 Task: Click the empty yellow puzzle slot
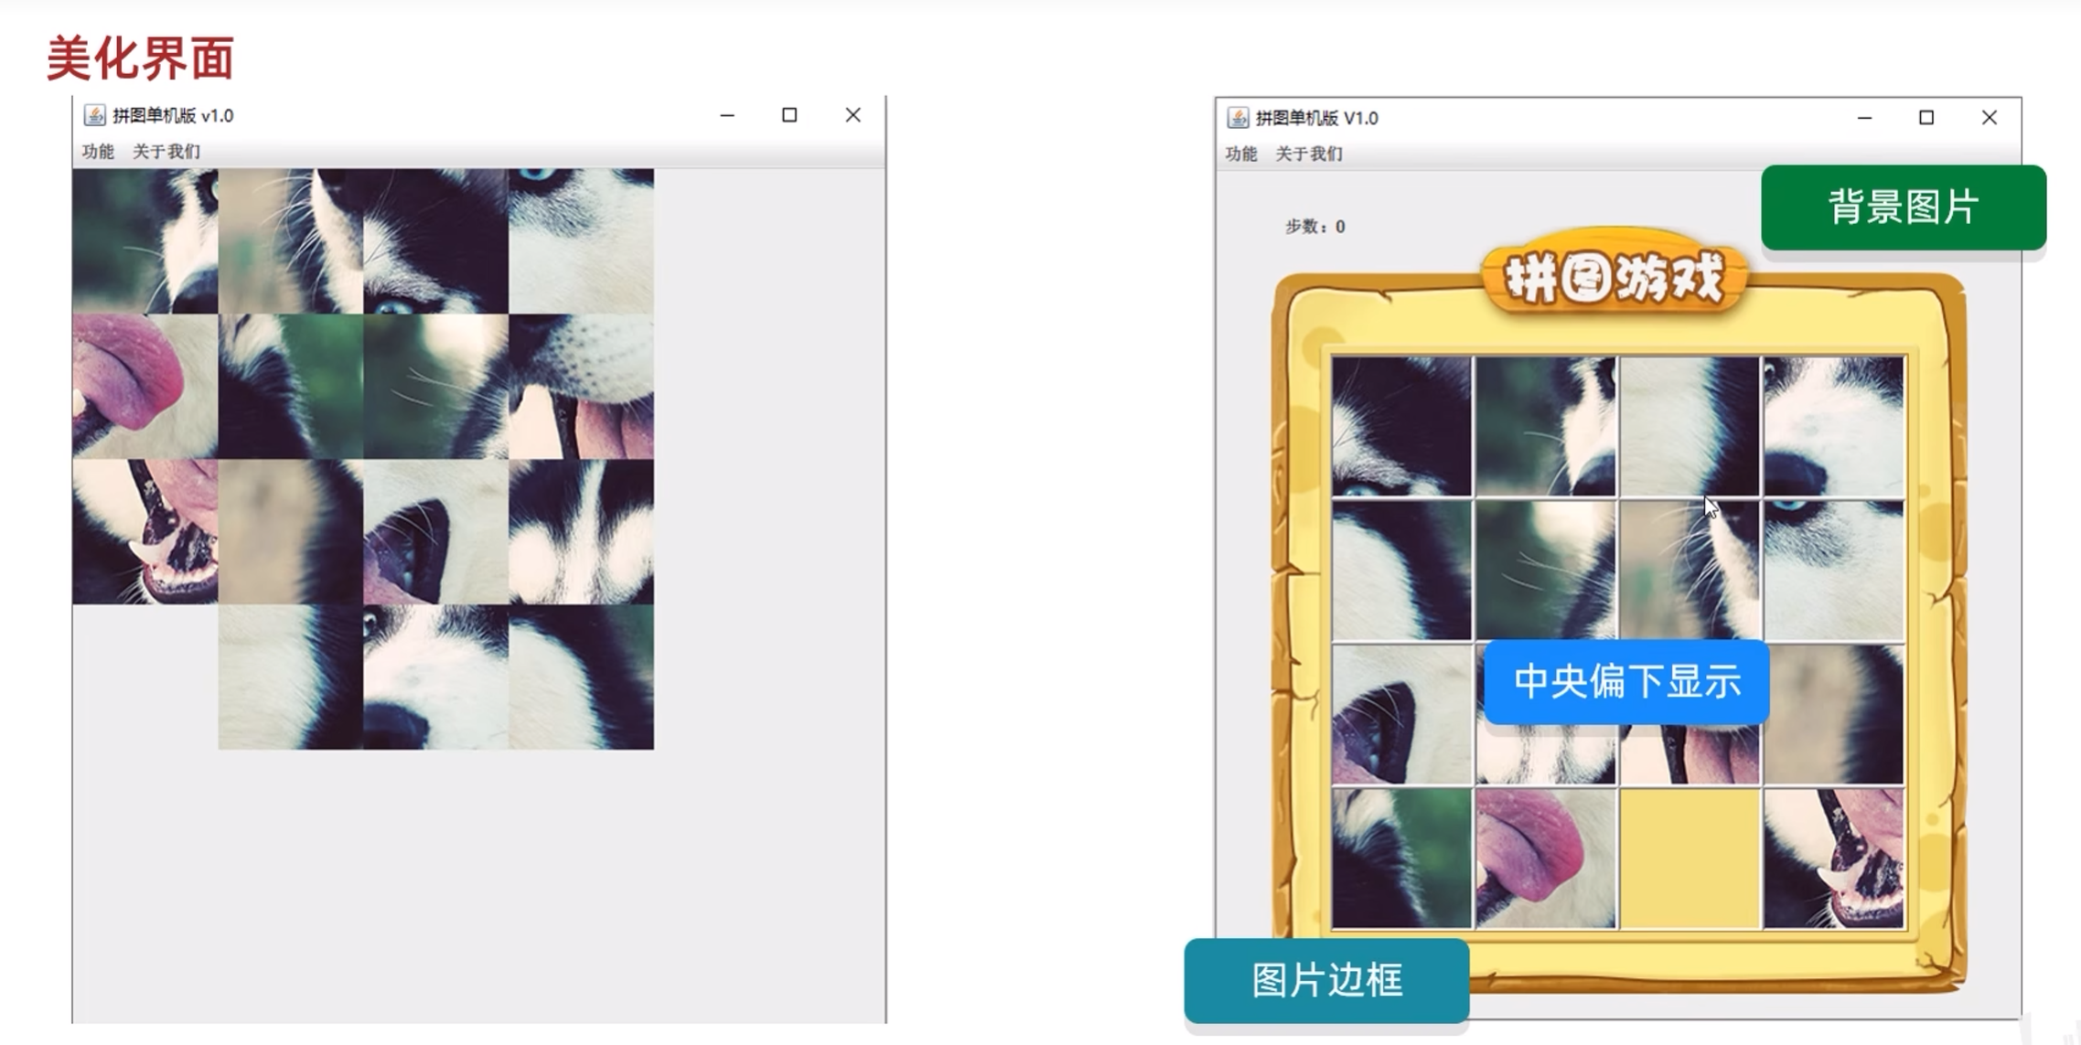[x=1689, y=859]
